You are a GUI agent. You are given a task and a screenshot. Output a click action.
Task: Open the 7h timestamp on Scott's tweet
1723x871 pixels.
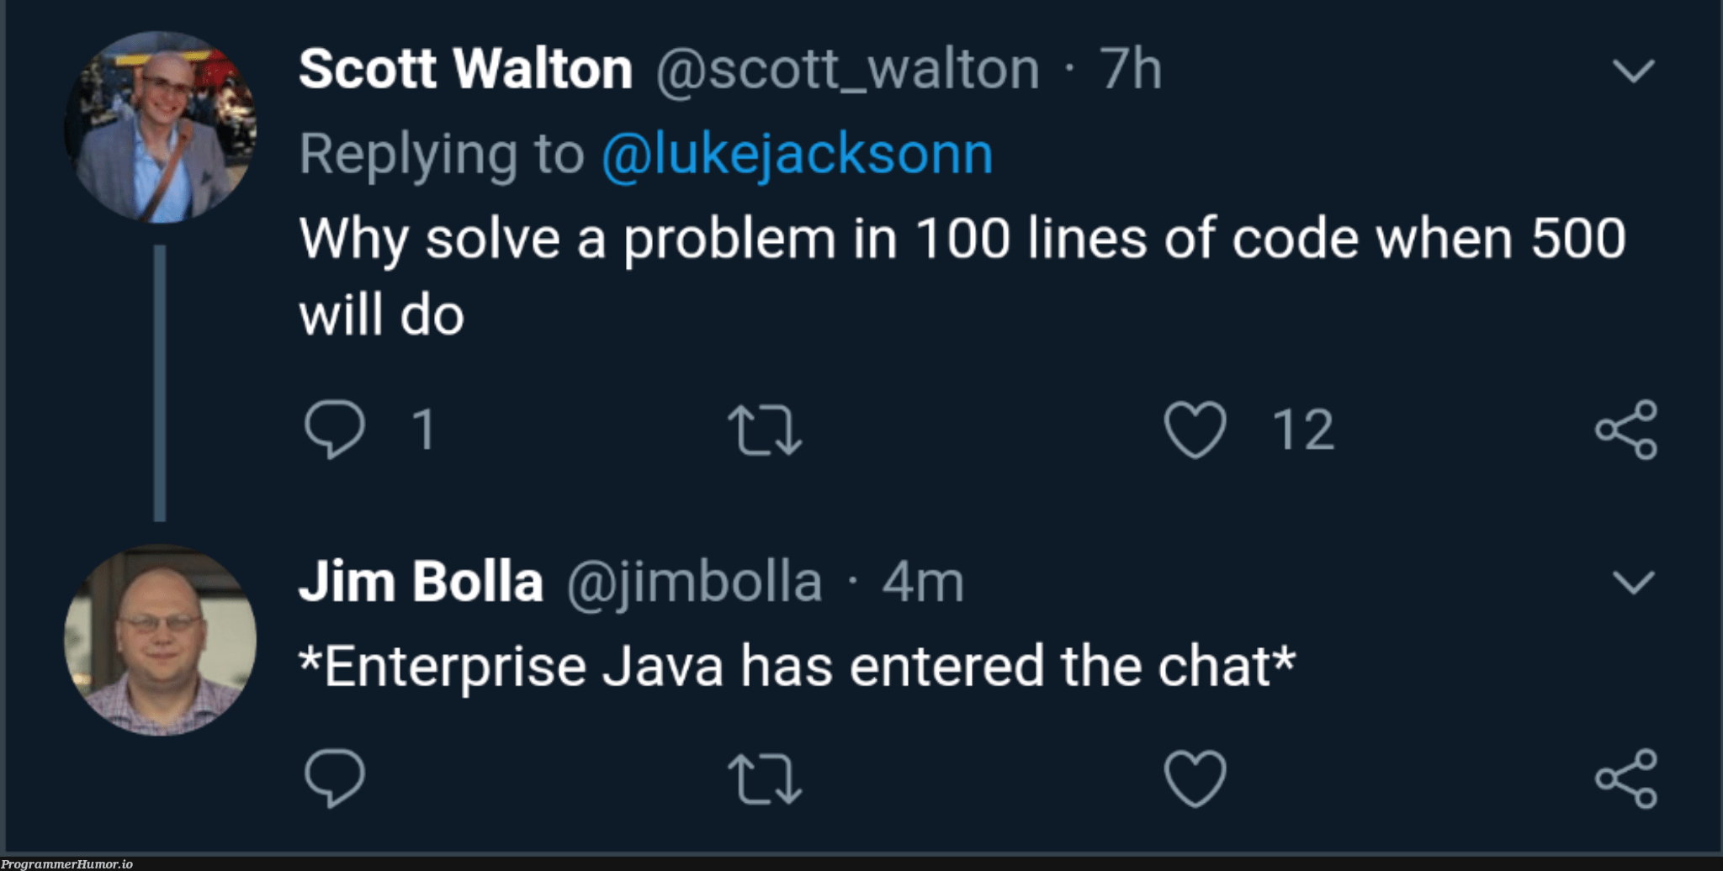coord(1130,69)
